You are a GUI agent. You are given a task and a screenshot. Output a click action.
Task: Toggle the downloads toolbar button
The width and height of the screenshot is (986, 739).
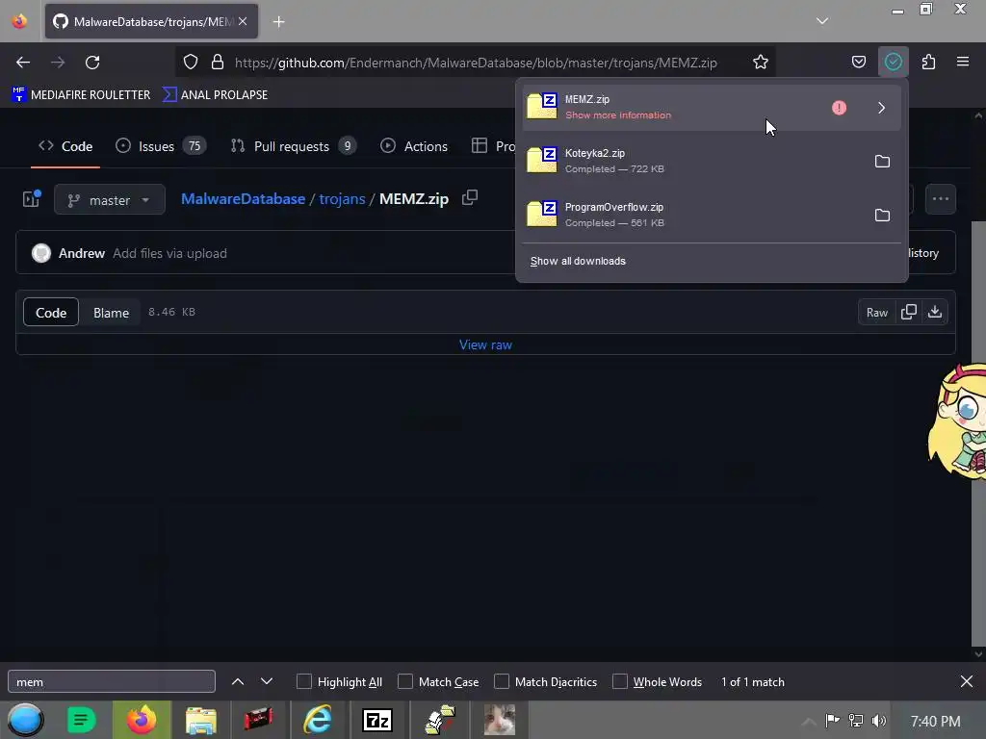point(893,63)
